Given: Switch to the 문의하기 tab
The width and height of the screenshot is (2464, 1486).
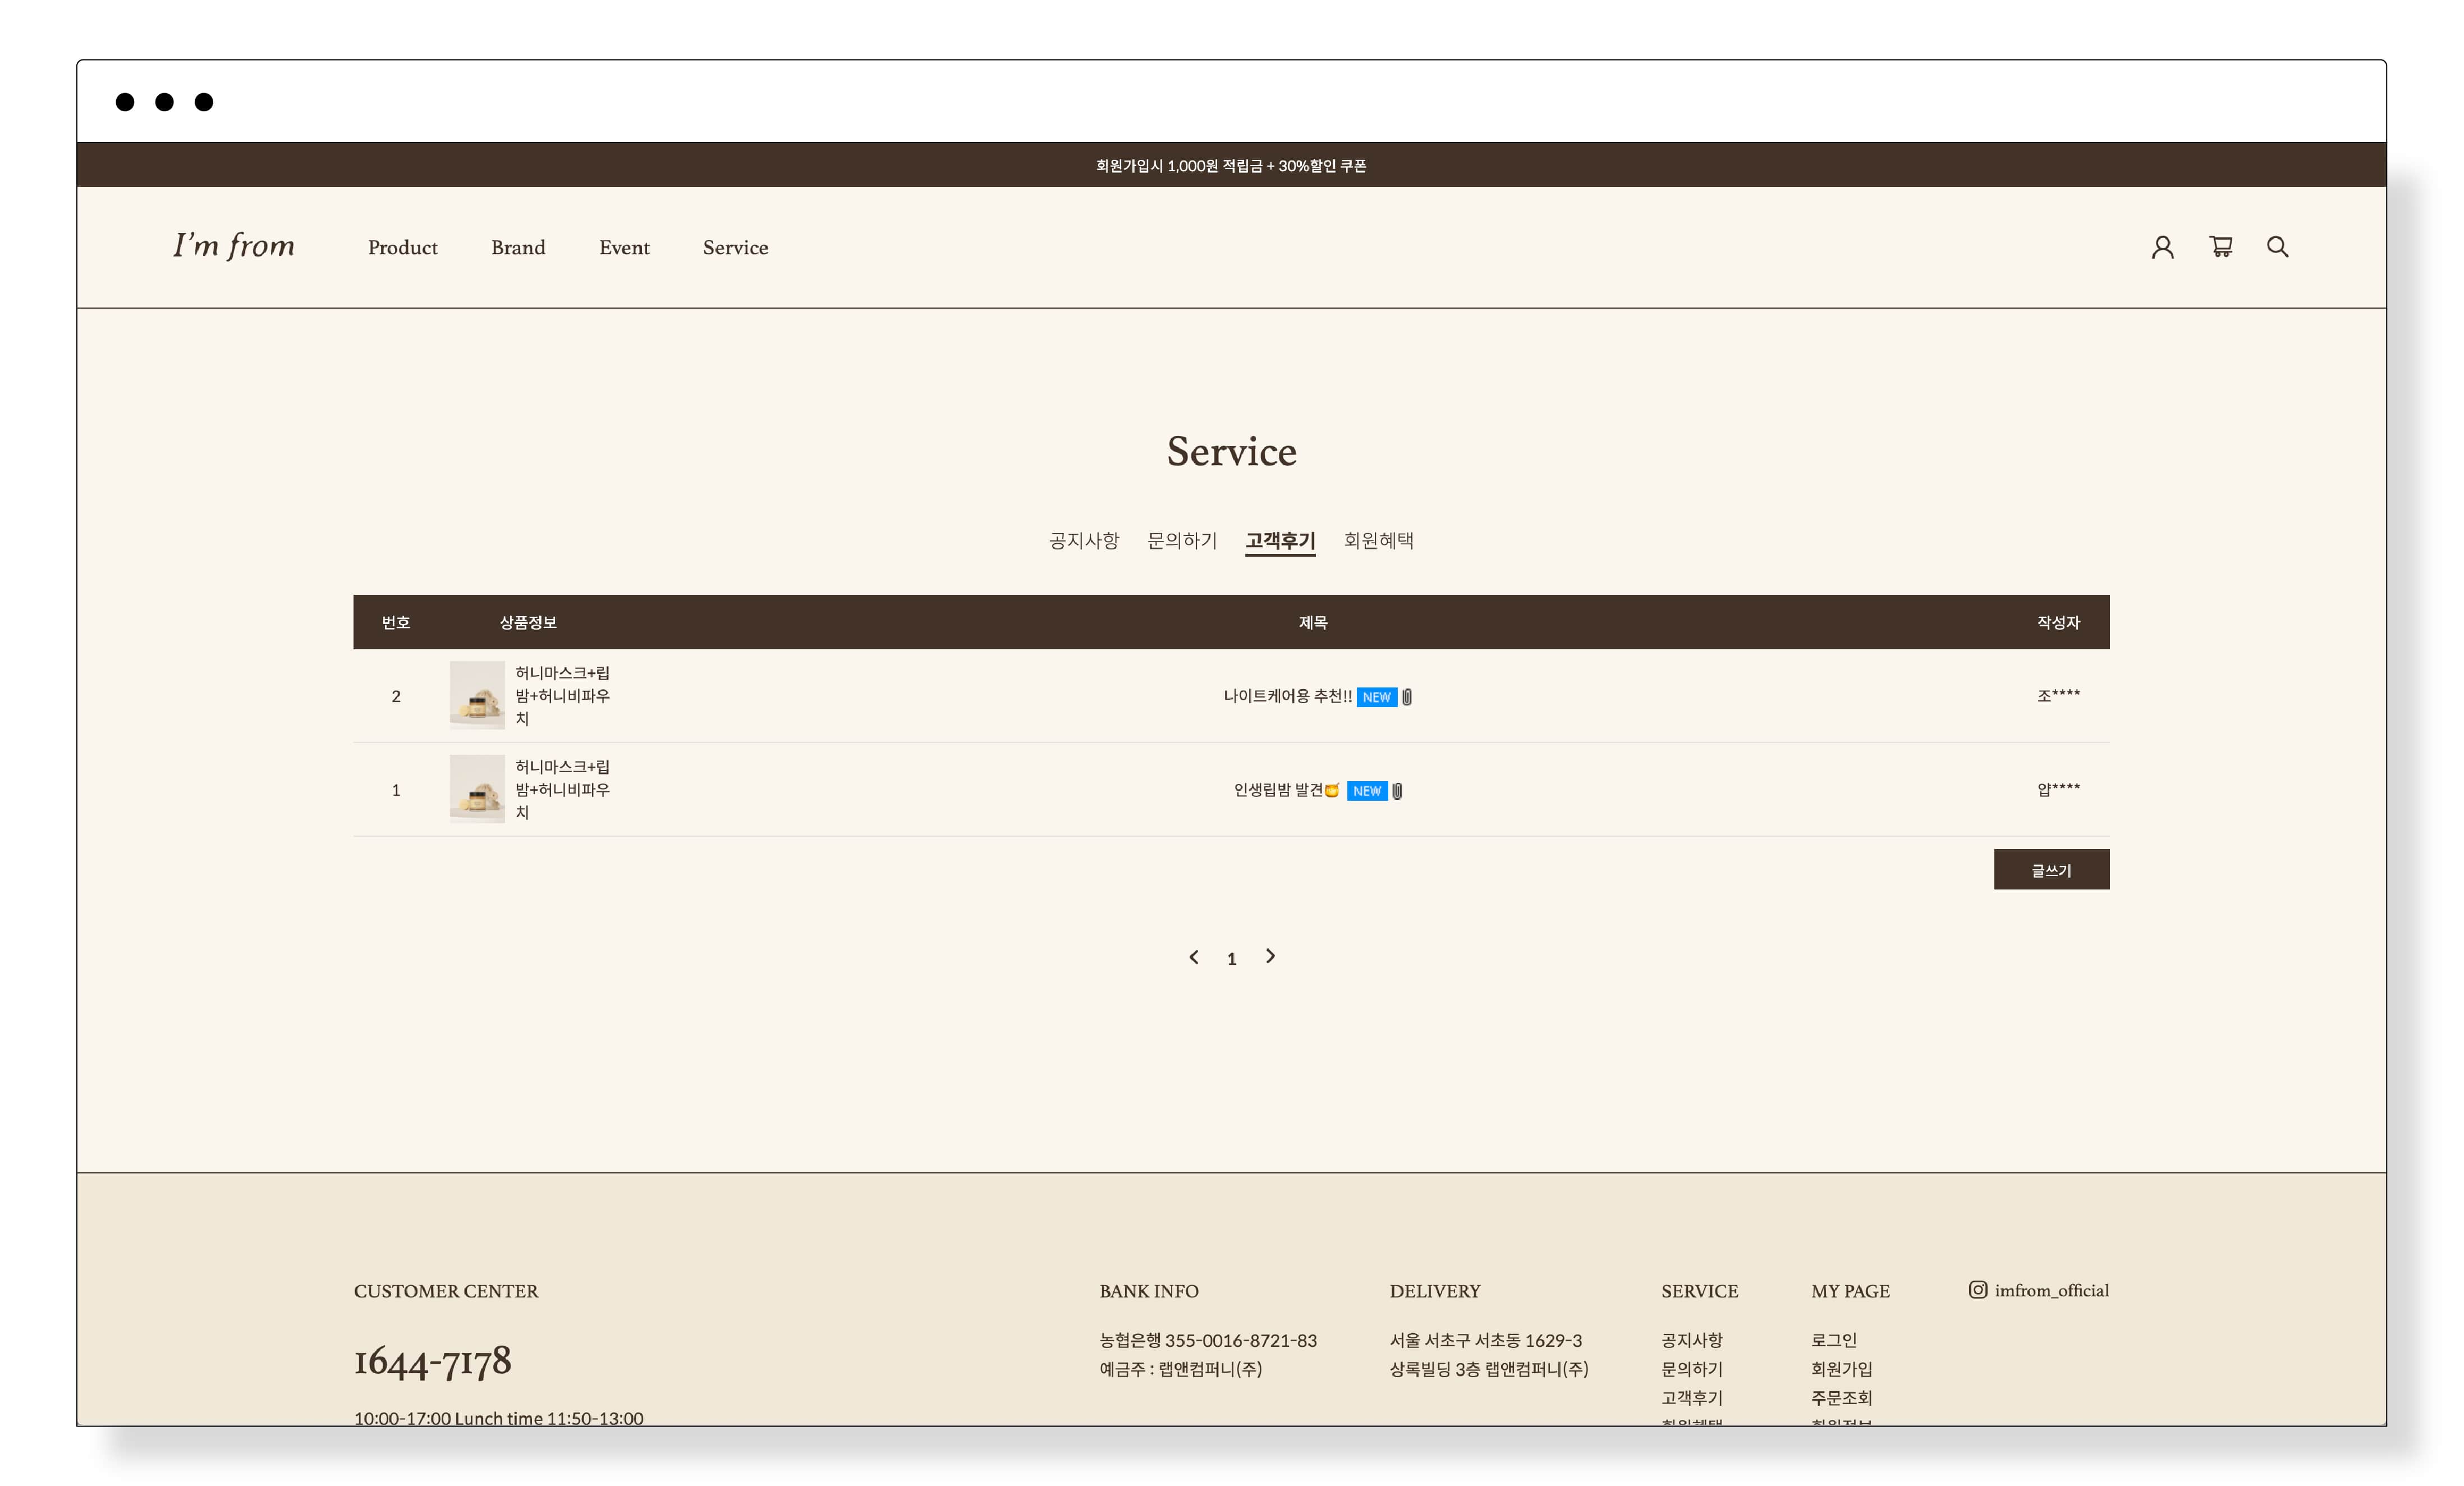Looking at the screenshot, I should 1182,540.
